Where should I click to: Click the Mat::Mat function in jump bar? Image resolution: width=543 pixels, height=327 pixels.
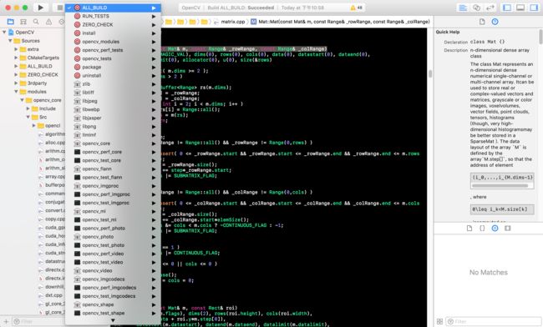[344, 22]
